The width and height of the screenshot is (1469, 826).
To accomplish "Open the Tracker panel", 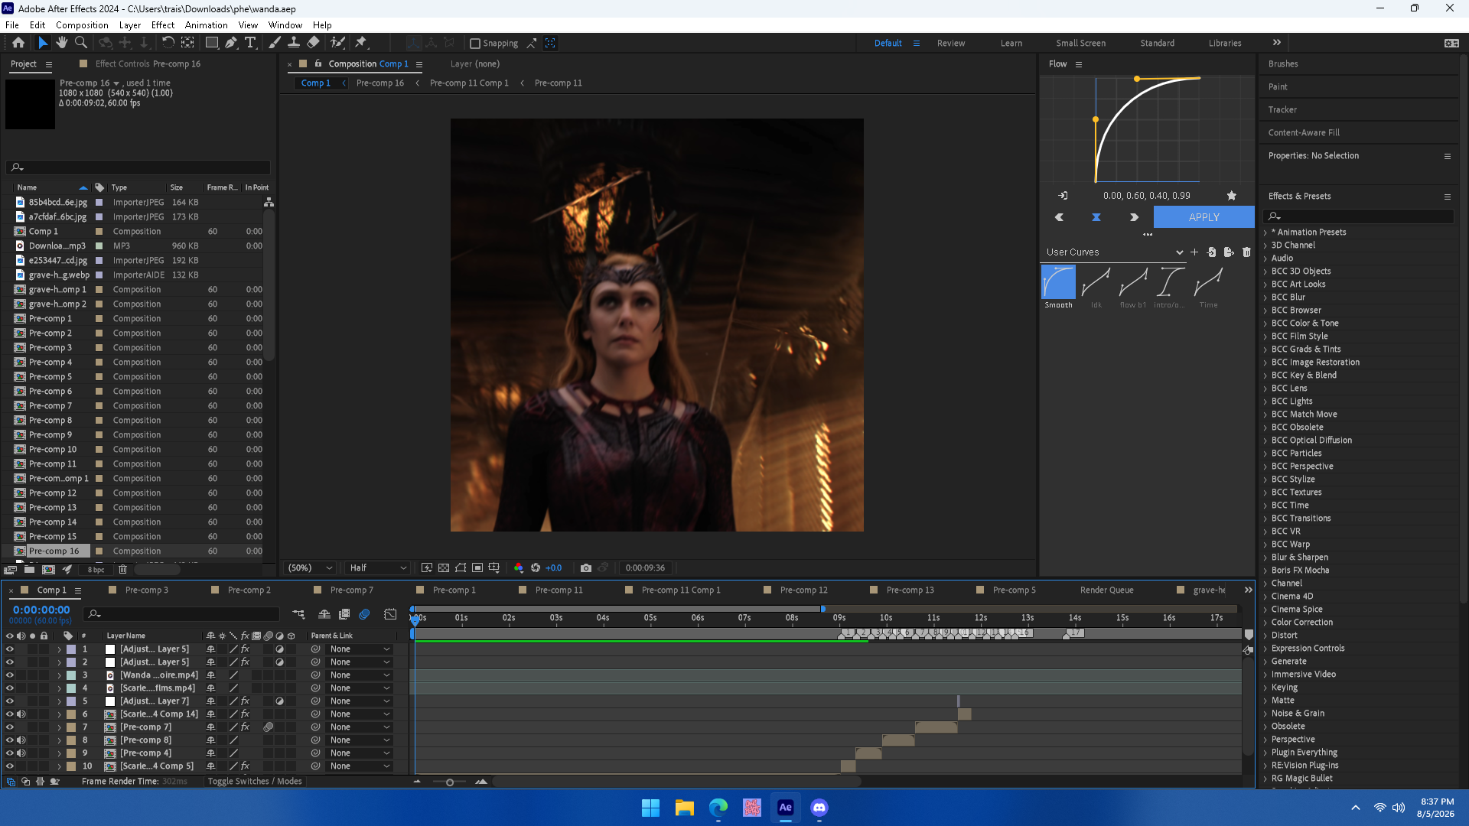I will coord(1282,110).
